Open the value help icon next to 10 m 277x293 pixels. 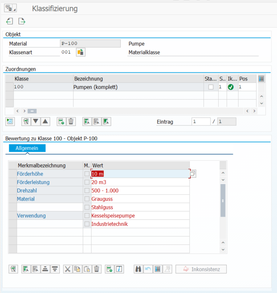193,174
